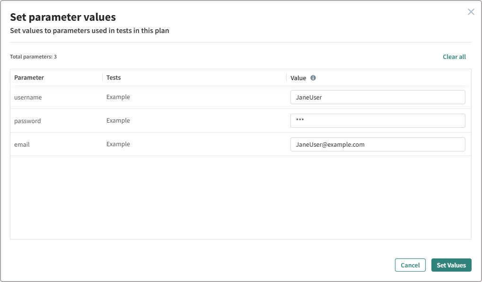
Task: Click Example test in the username row
Action: [x=118, y=97]
